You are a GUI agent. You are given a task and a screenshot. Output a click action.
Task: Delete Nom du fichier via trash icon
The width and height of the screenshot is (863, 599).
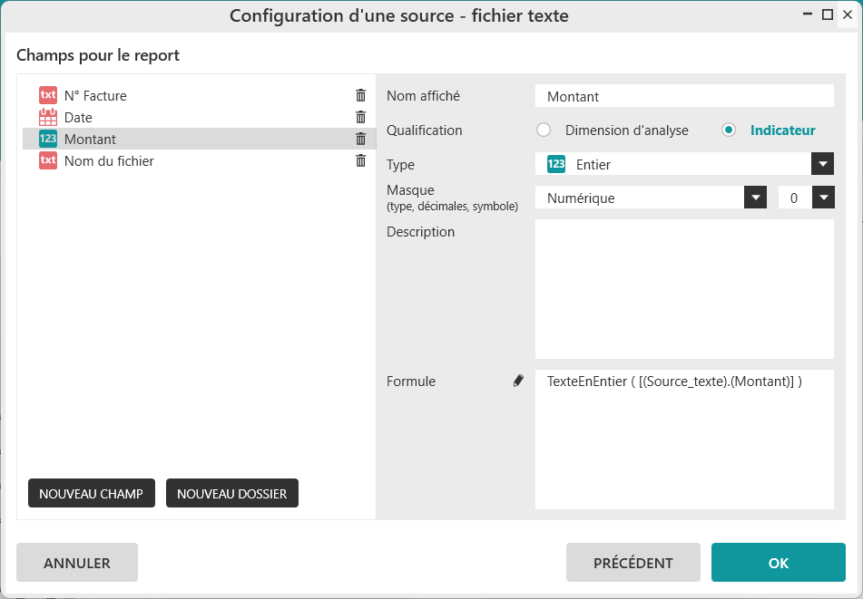(360, 160)
